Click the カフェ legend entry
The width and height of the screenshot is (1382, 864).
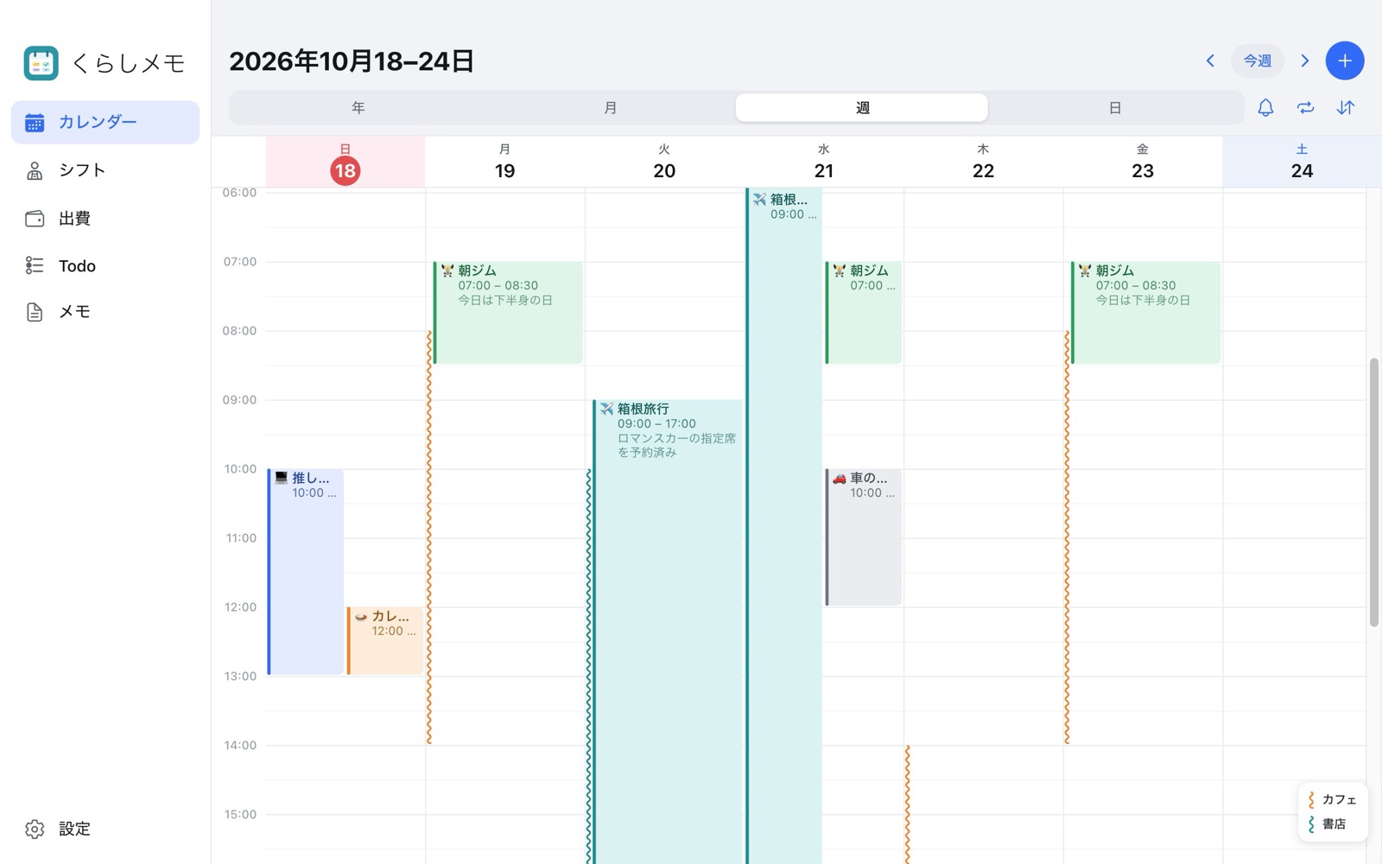click(1333, 799)
